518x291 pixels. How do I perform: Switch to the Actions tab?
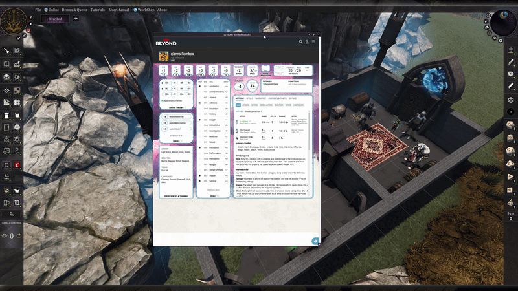click(x=240, y=98)
